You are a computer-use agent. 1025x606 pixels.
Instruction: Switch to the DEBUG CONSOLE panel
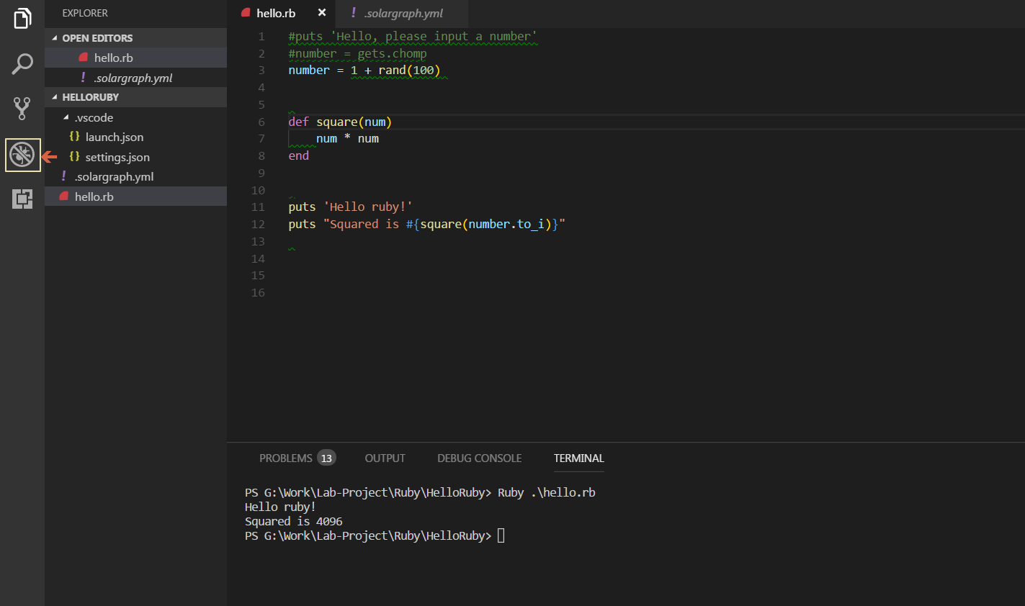coord(479,458)
